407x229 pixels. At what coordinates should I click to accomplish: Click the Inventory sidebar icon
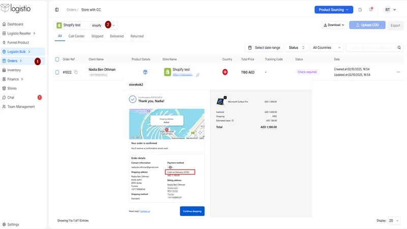(x=4, y=70)
